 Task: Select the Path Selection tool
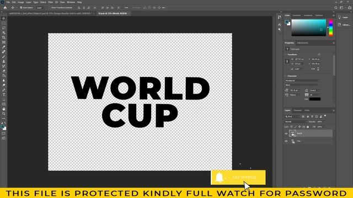click(x=4, y=99)
